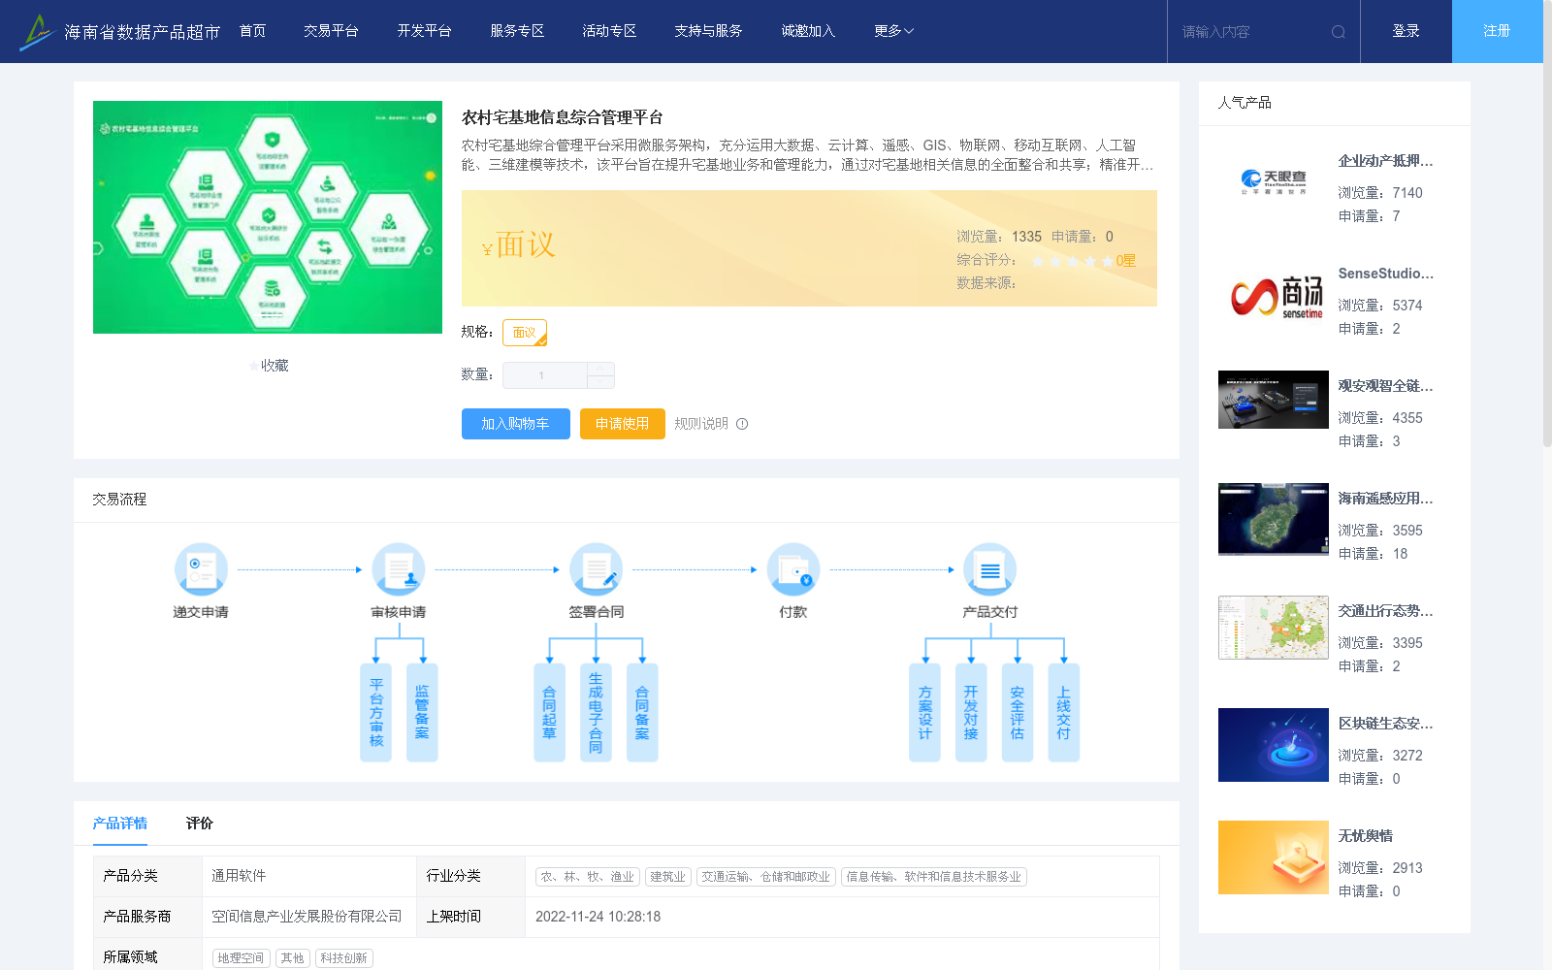Click the 交通运输、仓储和邮政业 industry tag
Screen dimensions: 1552x970
(765, 877)
